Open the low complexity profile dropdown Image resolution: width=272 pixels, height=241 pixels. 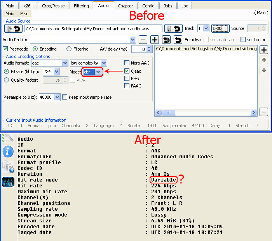[104, 63]
